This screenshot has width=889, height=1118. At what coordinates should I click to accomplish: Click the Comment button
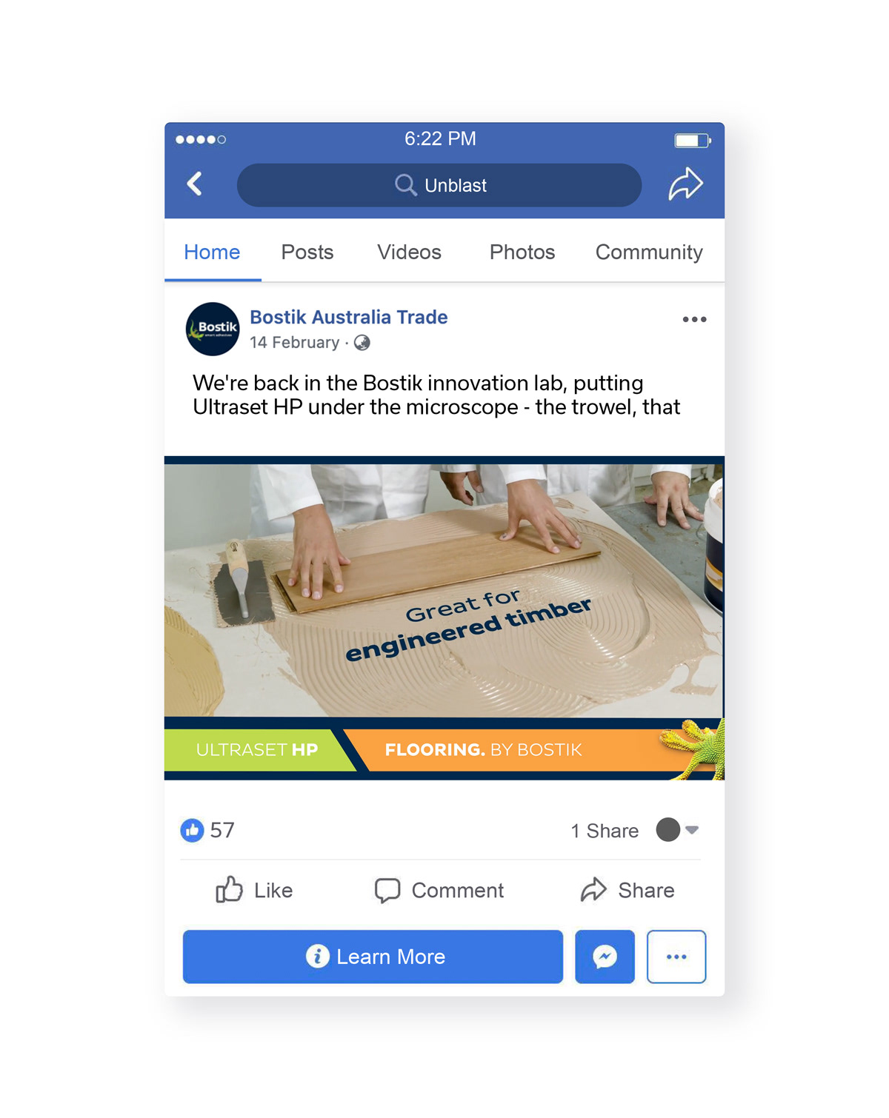tap(439, 890)
